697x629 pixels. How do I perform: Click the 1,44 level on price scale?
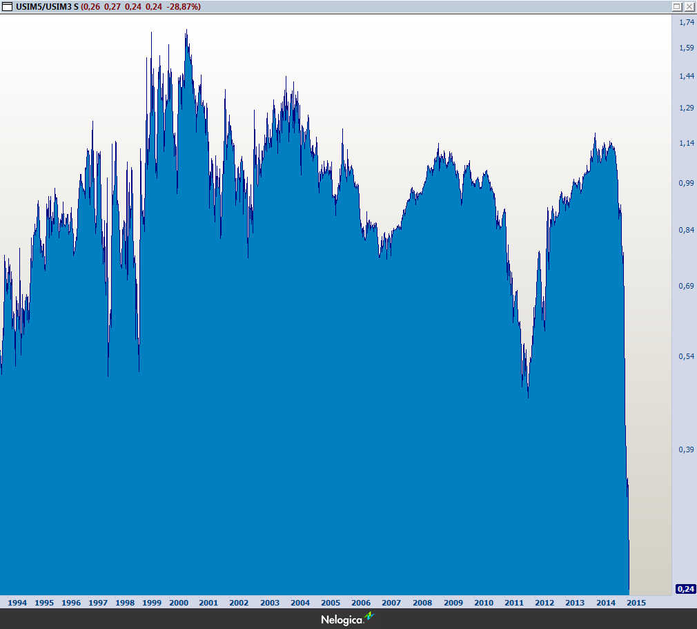(x=686, y=76)
